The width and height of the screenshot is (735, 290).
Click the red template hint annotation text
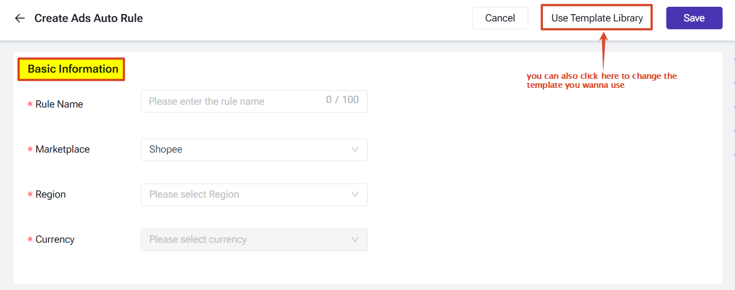coord(601,81)
